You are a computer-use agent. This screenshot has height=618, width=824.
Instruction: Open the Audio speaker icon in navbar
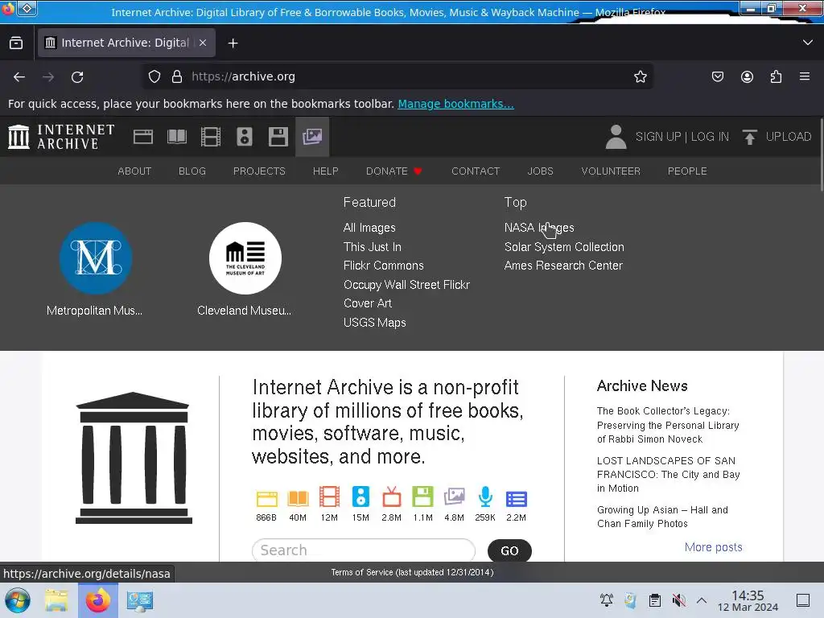pyautogui.click(x=245, y=137)
